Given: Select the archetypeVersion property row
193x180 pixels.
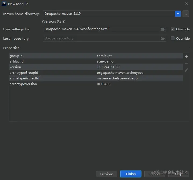Looking at the screenshot, I should [96, 84].
